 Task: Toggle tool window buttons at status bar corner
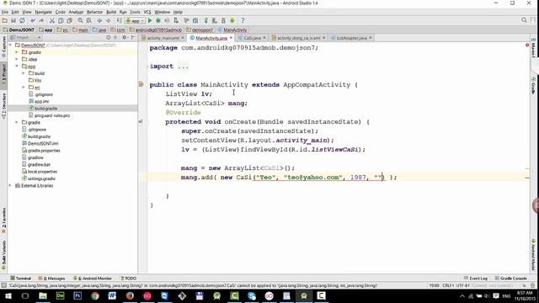pyautogui.click(x=3, y=285)
